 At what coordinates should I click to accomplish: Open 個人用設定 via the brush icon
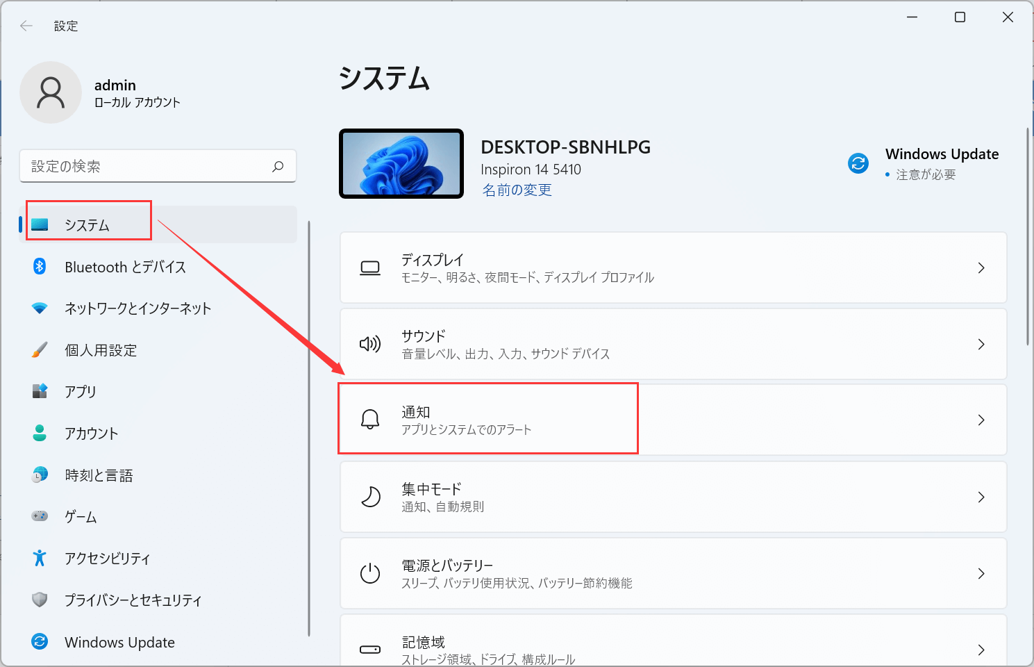pos(40,350)
